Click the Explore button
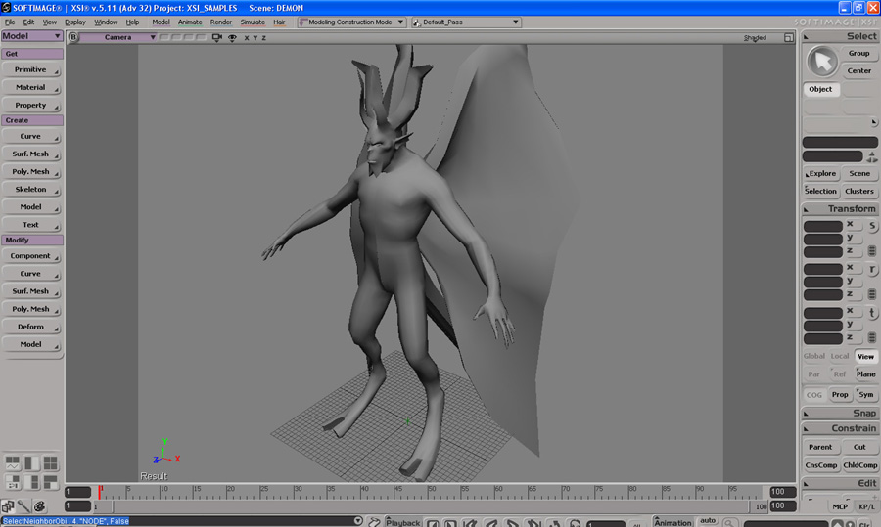881x527 pixels. [x=821, y=173]
